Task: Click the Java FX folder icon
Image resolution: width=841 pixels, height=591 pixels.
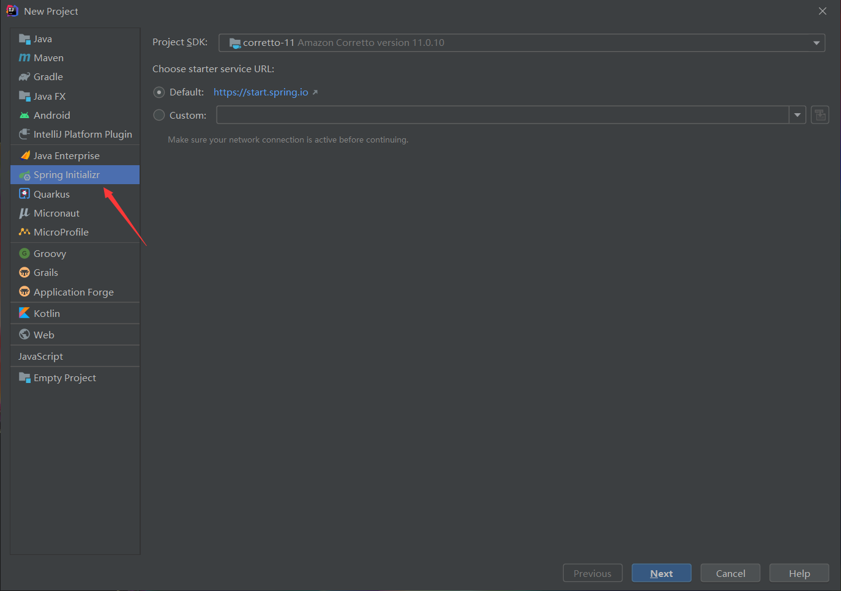Action: [x=24, y=96]
